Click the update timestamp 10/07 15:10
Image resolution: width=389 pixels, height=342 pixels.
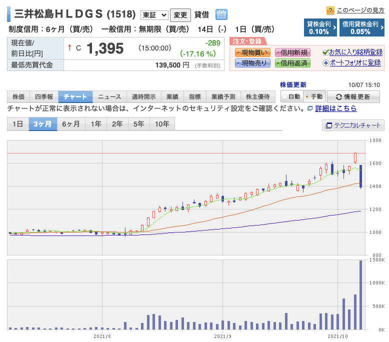364,85
